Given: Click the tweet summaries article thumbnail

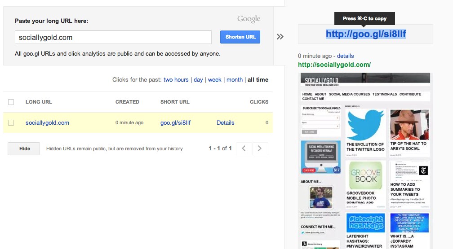Looking at the screenshot, I should click(409, 171).
